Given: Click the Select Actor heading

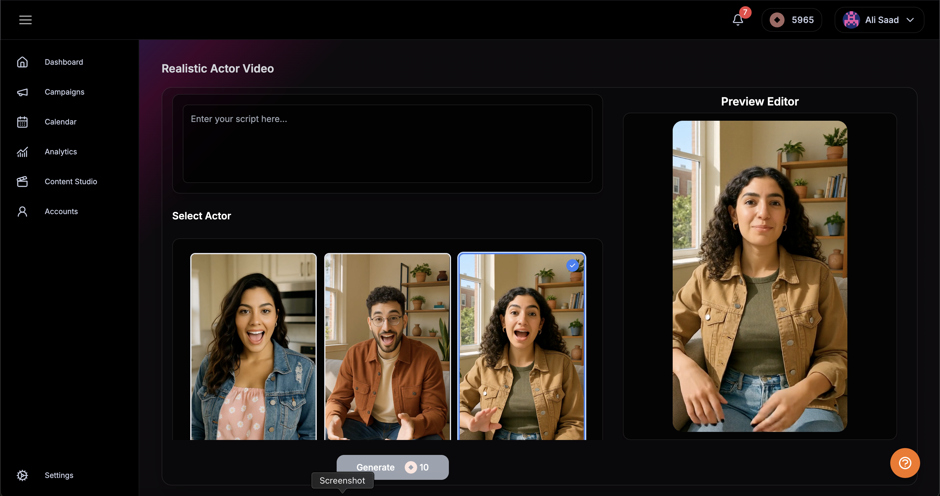Looking at the screenshot, I should point(201,216).
